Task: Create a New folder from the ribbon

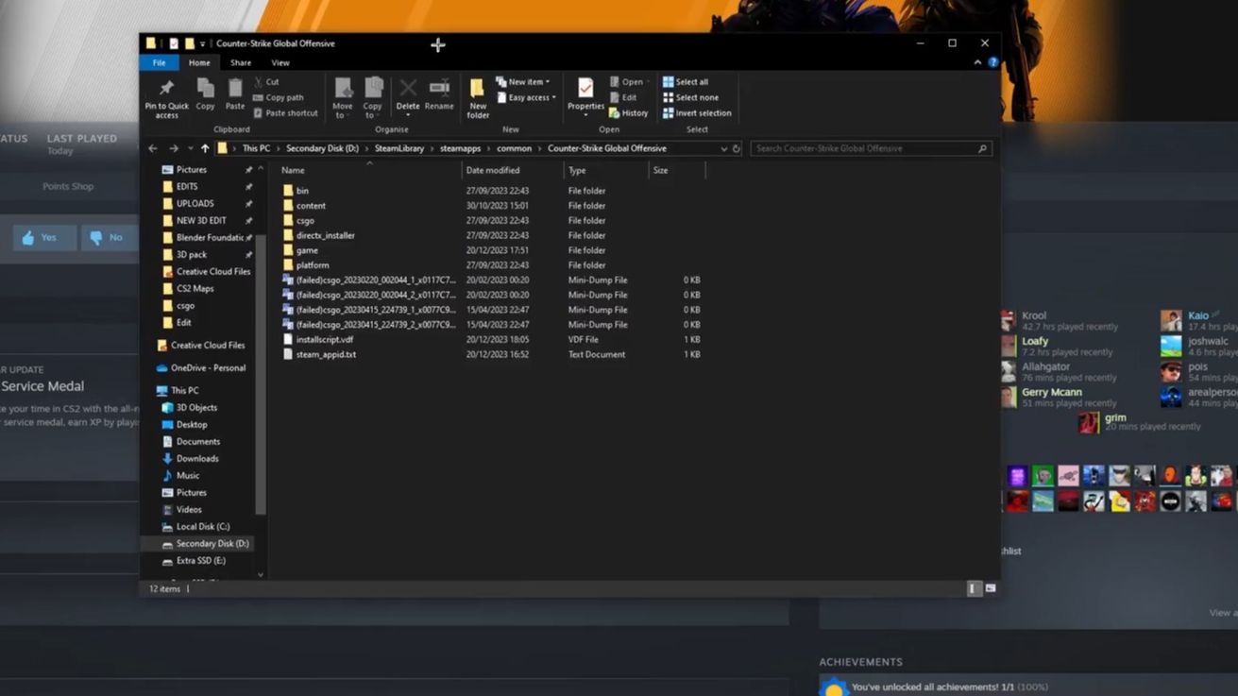Action: pos(478,98)
